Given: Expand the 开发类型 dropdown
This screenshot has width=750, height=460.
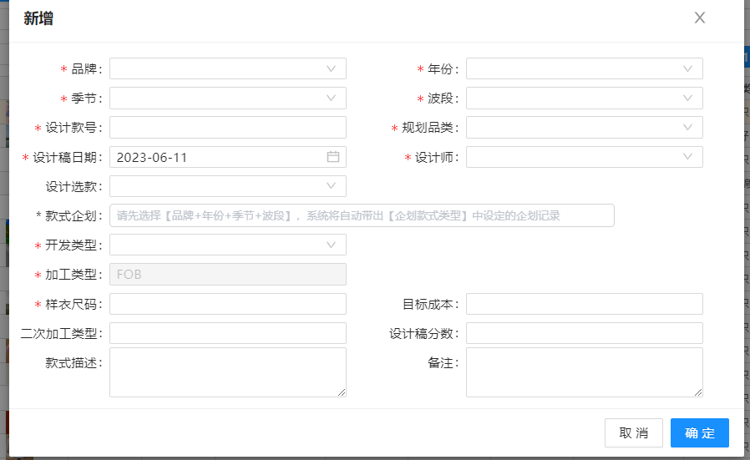Looking at the screenshot, I should [227, 245].
